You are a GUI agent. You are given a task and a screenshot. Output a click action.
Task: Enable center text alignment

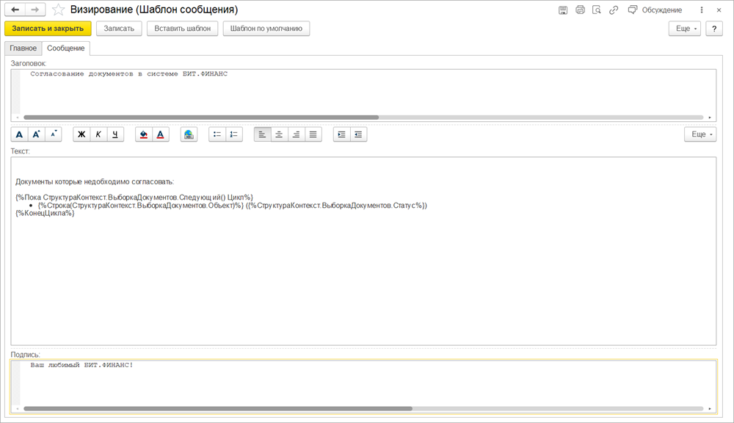coord(279,134)
